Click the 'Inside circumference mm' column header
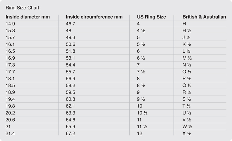Image resolution: width=232 pixels, height=141 pixels. pos(94,17)
